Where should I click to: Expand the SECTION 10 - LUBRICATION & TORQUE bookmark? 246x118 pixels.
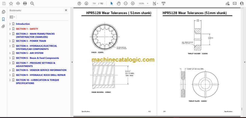[10, 80]
